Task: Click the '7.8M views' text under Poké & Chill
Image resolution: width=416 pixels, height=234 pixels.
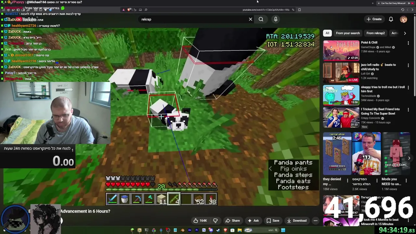Action: tap(368, 51)
